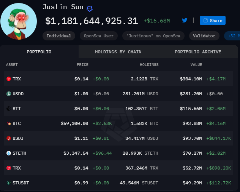Click the USDJ price $1.11
Viewport: 240px width, 192px height.
81,138
